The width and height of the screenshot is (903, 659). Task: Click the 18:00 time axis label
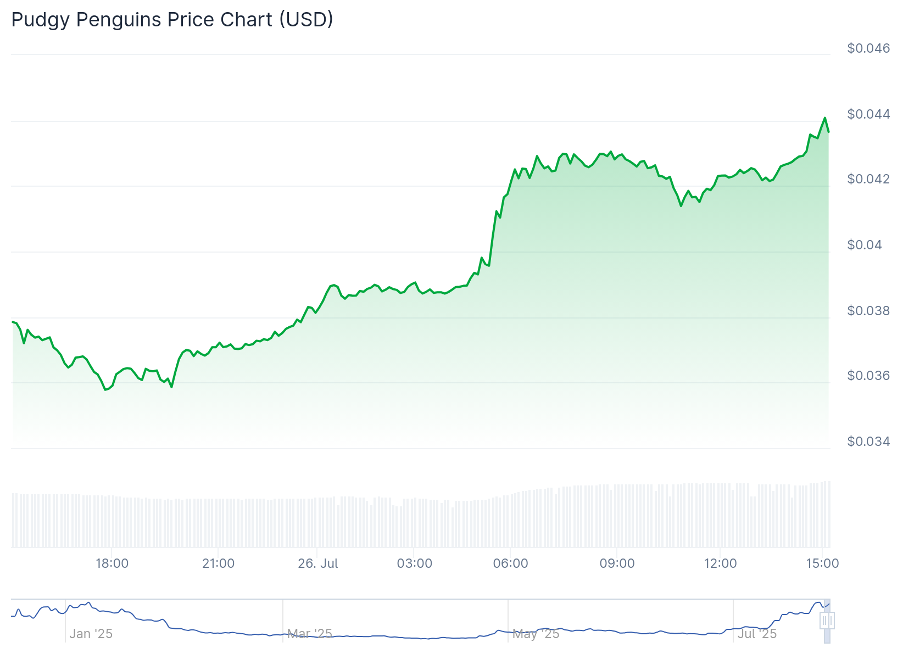(112, 563)
